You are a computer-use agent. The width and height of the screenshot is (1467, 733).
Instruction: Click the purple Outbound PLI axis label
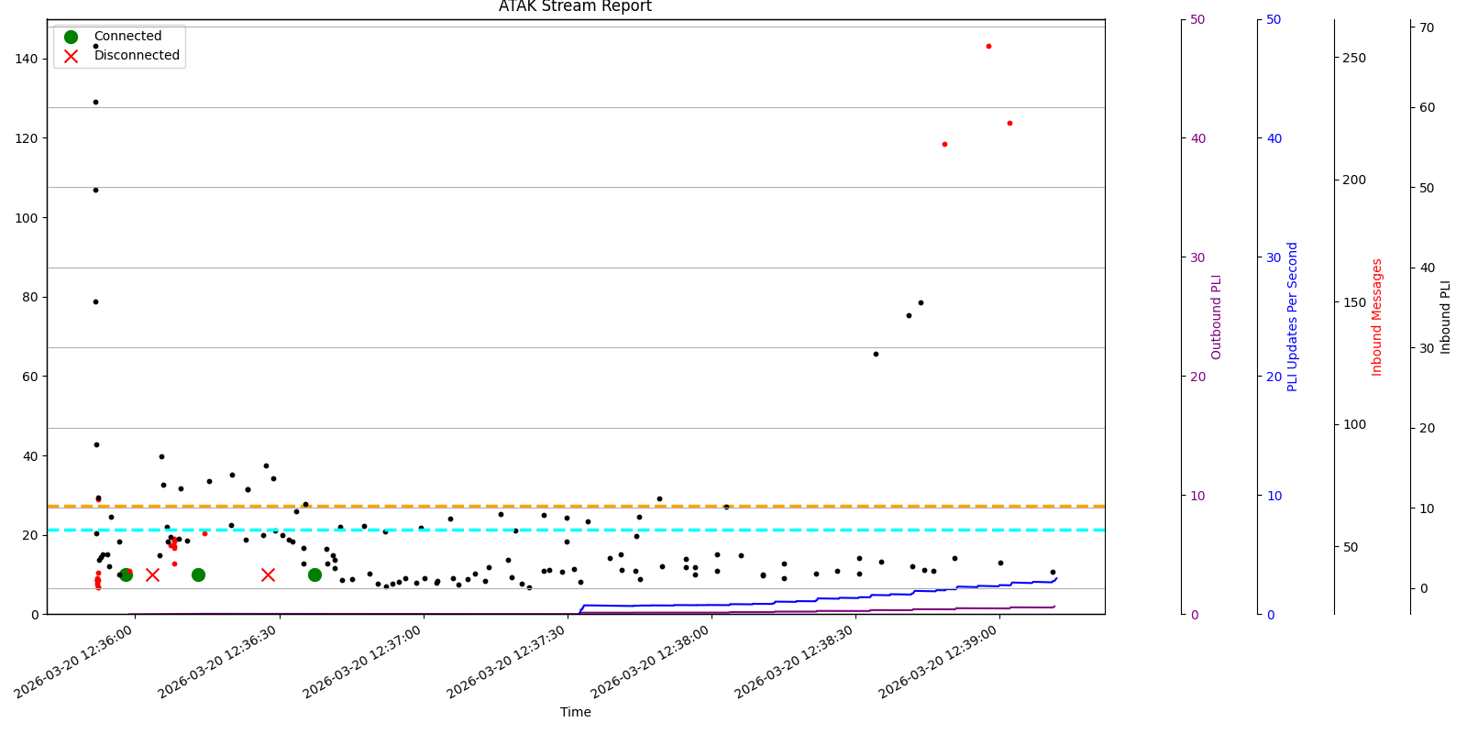(x=1217, y=317)
